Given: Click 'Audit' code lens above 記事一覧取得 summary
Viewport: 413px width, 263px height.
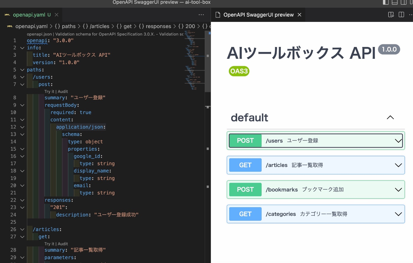Looking at the screenshot, I should 63,244.
